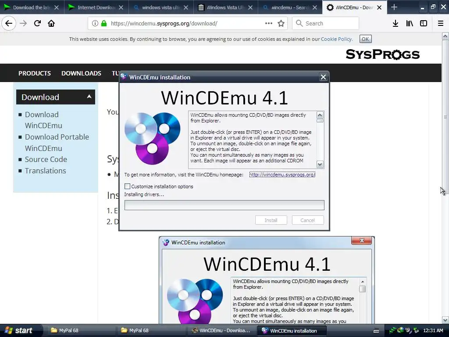Bookmark this page with the star
This screenshot has height=337, width=449.
pyautogui.click(x=281, y=24)
